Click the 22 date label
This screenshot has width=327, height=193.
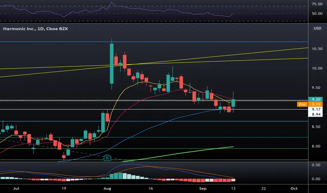[x=263, y=188]
